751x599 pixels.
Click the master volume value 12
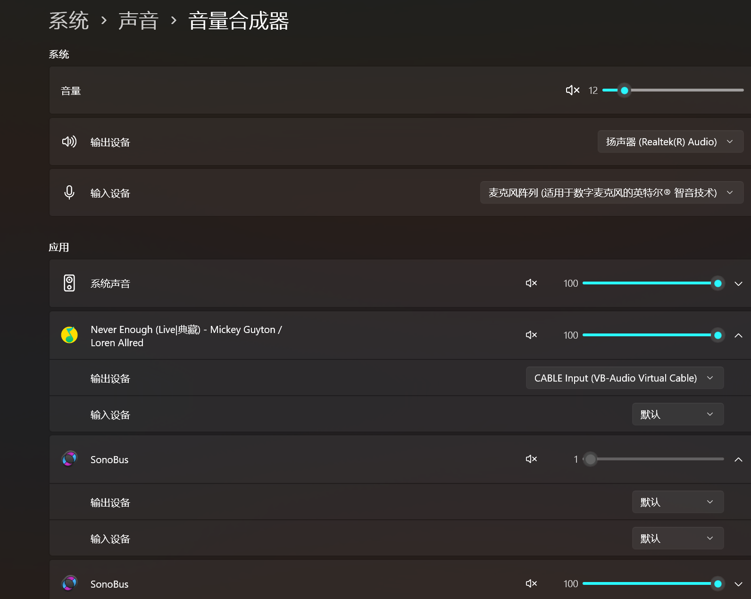click(593, 90)
